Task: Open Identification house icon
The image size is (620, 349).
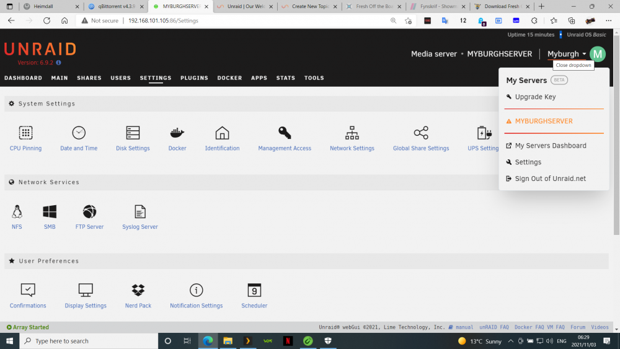Action: pos(222,133)
